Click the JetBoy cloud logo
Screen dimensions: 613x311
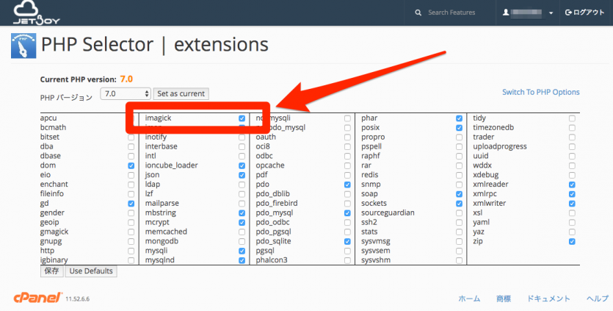point(27,12)
